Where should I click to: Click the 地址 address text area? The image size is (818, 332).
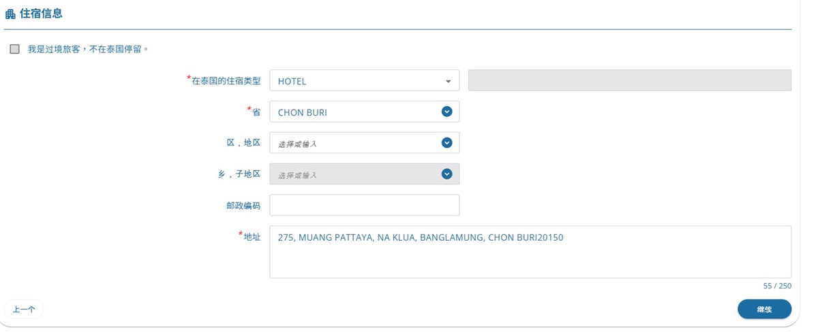pyautogui.click(x=530, y=252)
